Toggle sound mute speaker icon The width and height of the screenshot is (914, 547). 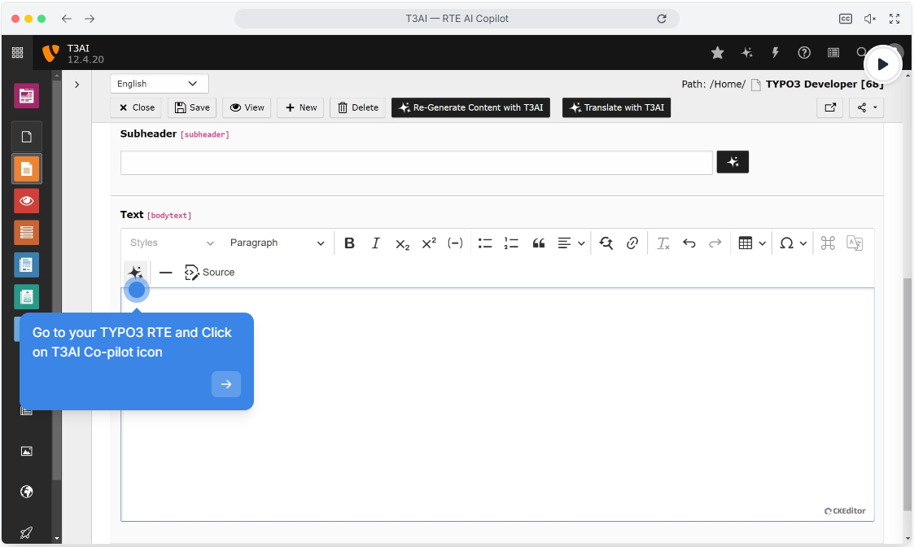tap(870, 19)
